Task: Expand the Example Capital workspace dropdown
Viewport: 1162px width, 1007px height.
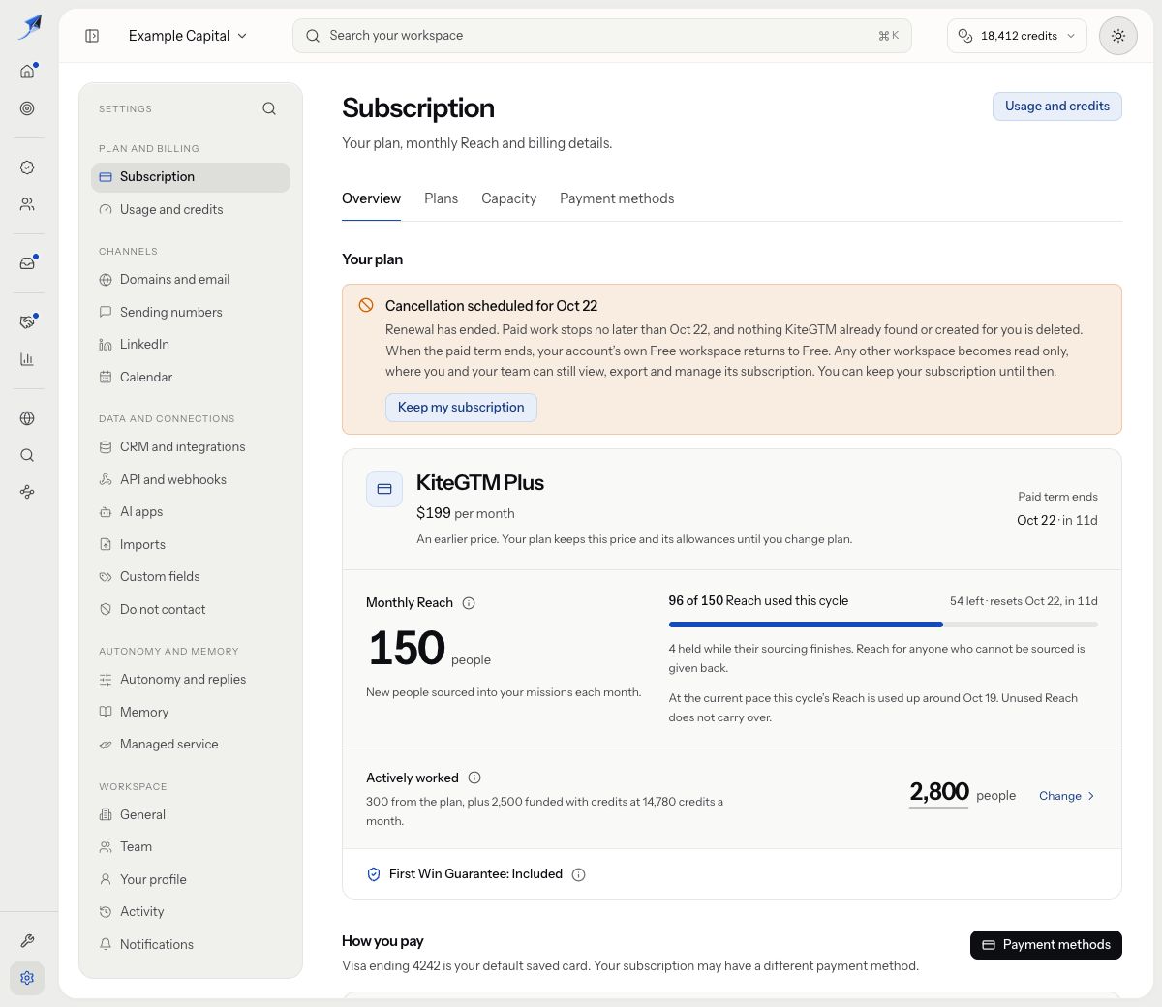Action: coord(188,36)
